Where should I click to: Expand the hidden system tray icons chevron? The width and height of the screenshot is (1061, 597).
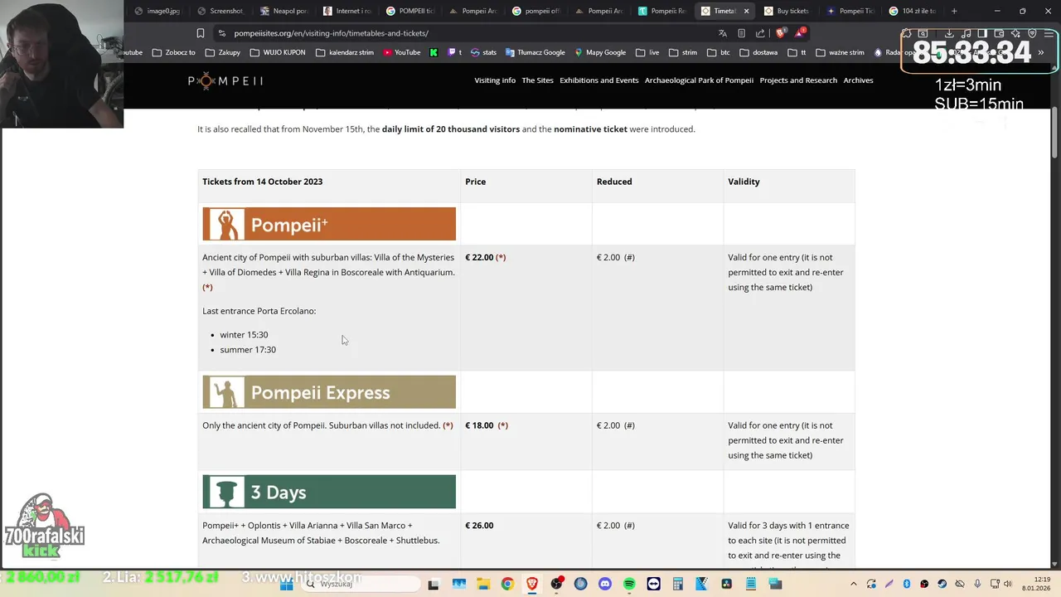[x=854, y=584]
